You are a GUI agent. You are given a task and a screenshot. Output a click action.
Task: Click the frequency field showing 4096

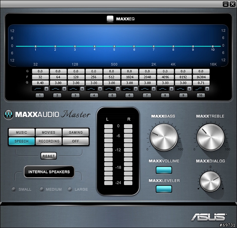166,77
